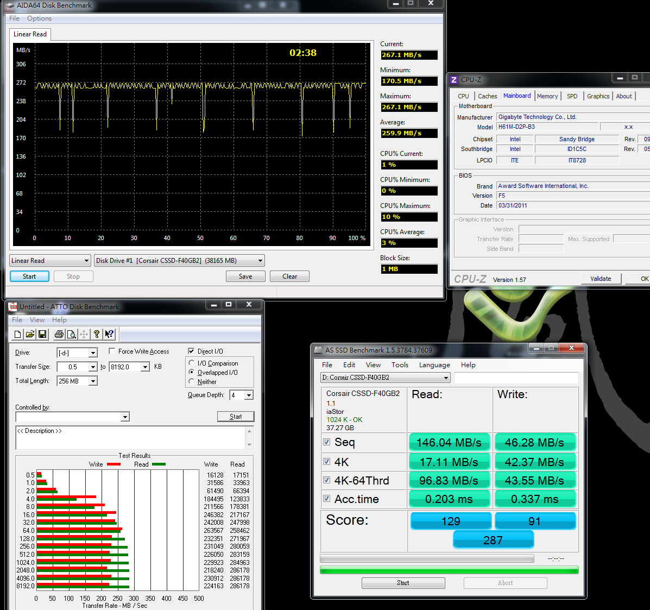Enable the Force Write Access checkbox
Screen dimensions: 650x610
tap(112, 351)
